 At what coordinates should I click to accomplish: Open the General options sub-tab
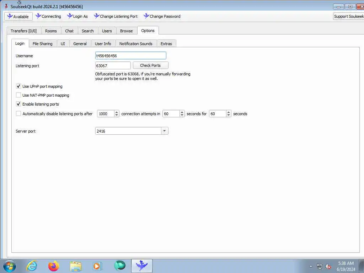[80, 44]
